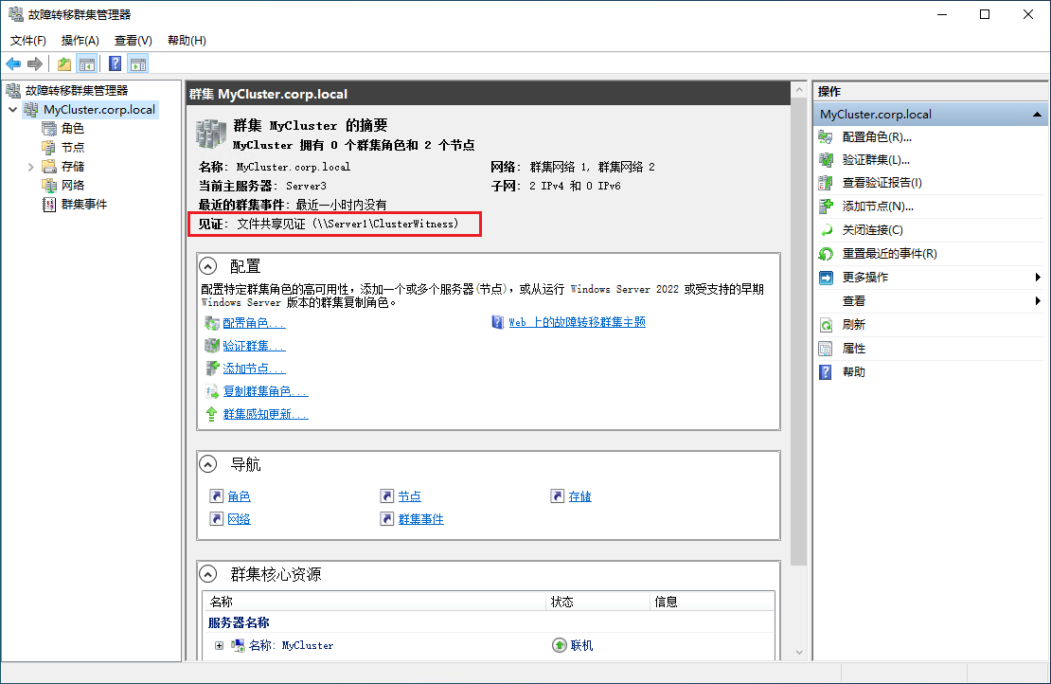The image size is (1051, 684).
Task: Select the 故障转移群集管理器 root tree node
Action: pyautogui.click(x=77, y=90)
